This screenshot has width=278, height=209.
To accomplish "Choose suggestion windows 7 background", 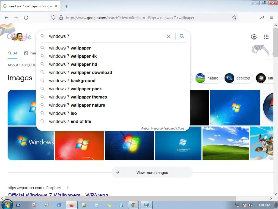I will (x=113, y=81).
